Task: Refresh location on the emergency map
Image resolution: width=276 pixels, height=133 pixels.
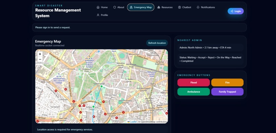Action: point(157,43)
